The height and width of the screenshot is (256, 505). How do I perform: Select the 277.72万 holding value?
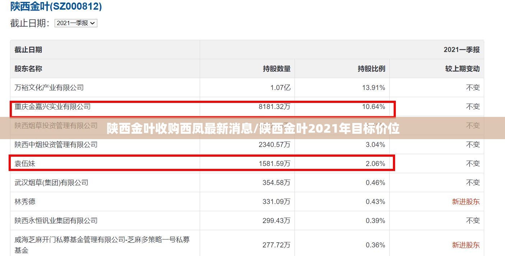[277, 245]
